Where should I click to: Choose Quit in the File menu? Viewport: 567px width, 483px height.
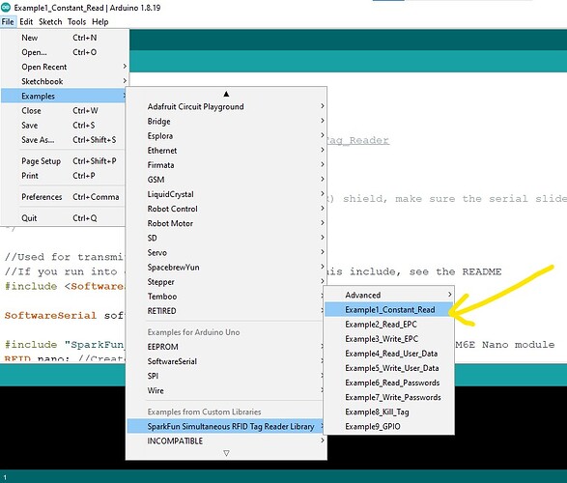click(x=64, y=218)
